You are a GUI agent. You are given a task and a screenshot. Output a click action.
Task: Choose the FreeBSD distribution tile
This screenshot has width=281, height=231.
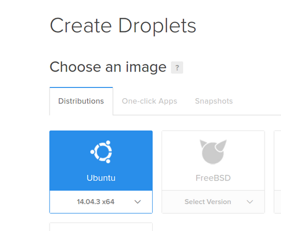click(x=213, y=160)
